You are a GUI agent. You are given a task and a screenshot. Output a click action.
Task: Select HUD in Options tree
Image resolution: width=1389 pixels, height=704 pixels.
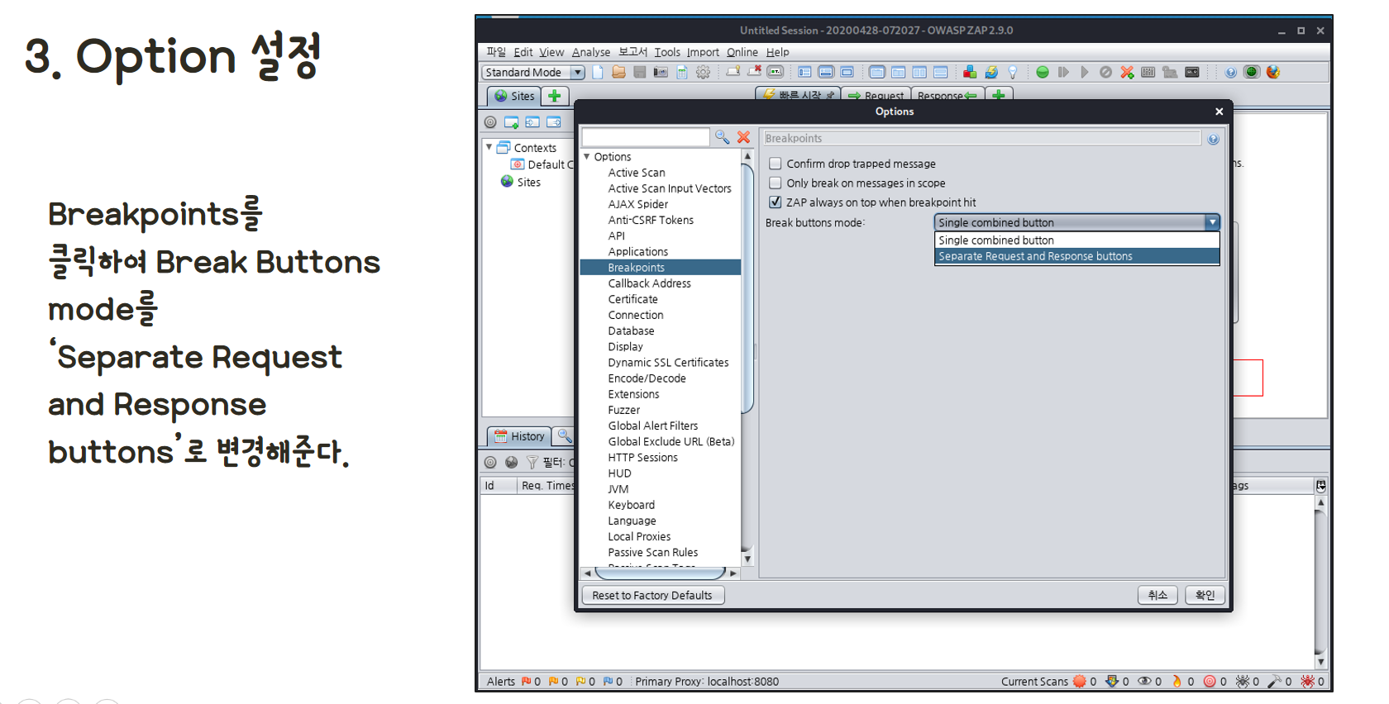point(619,473)
